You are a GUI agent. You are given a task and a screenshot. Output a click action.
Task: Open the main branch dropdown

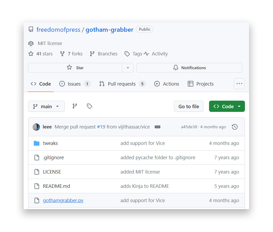[x=46, y=106]
